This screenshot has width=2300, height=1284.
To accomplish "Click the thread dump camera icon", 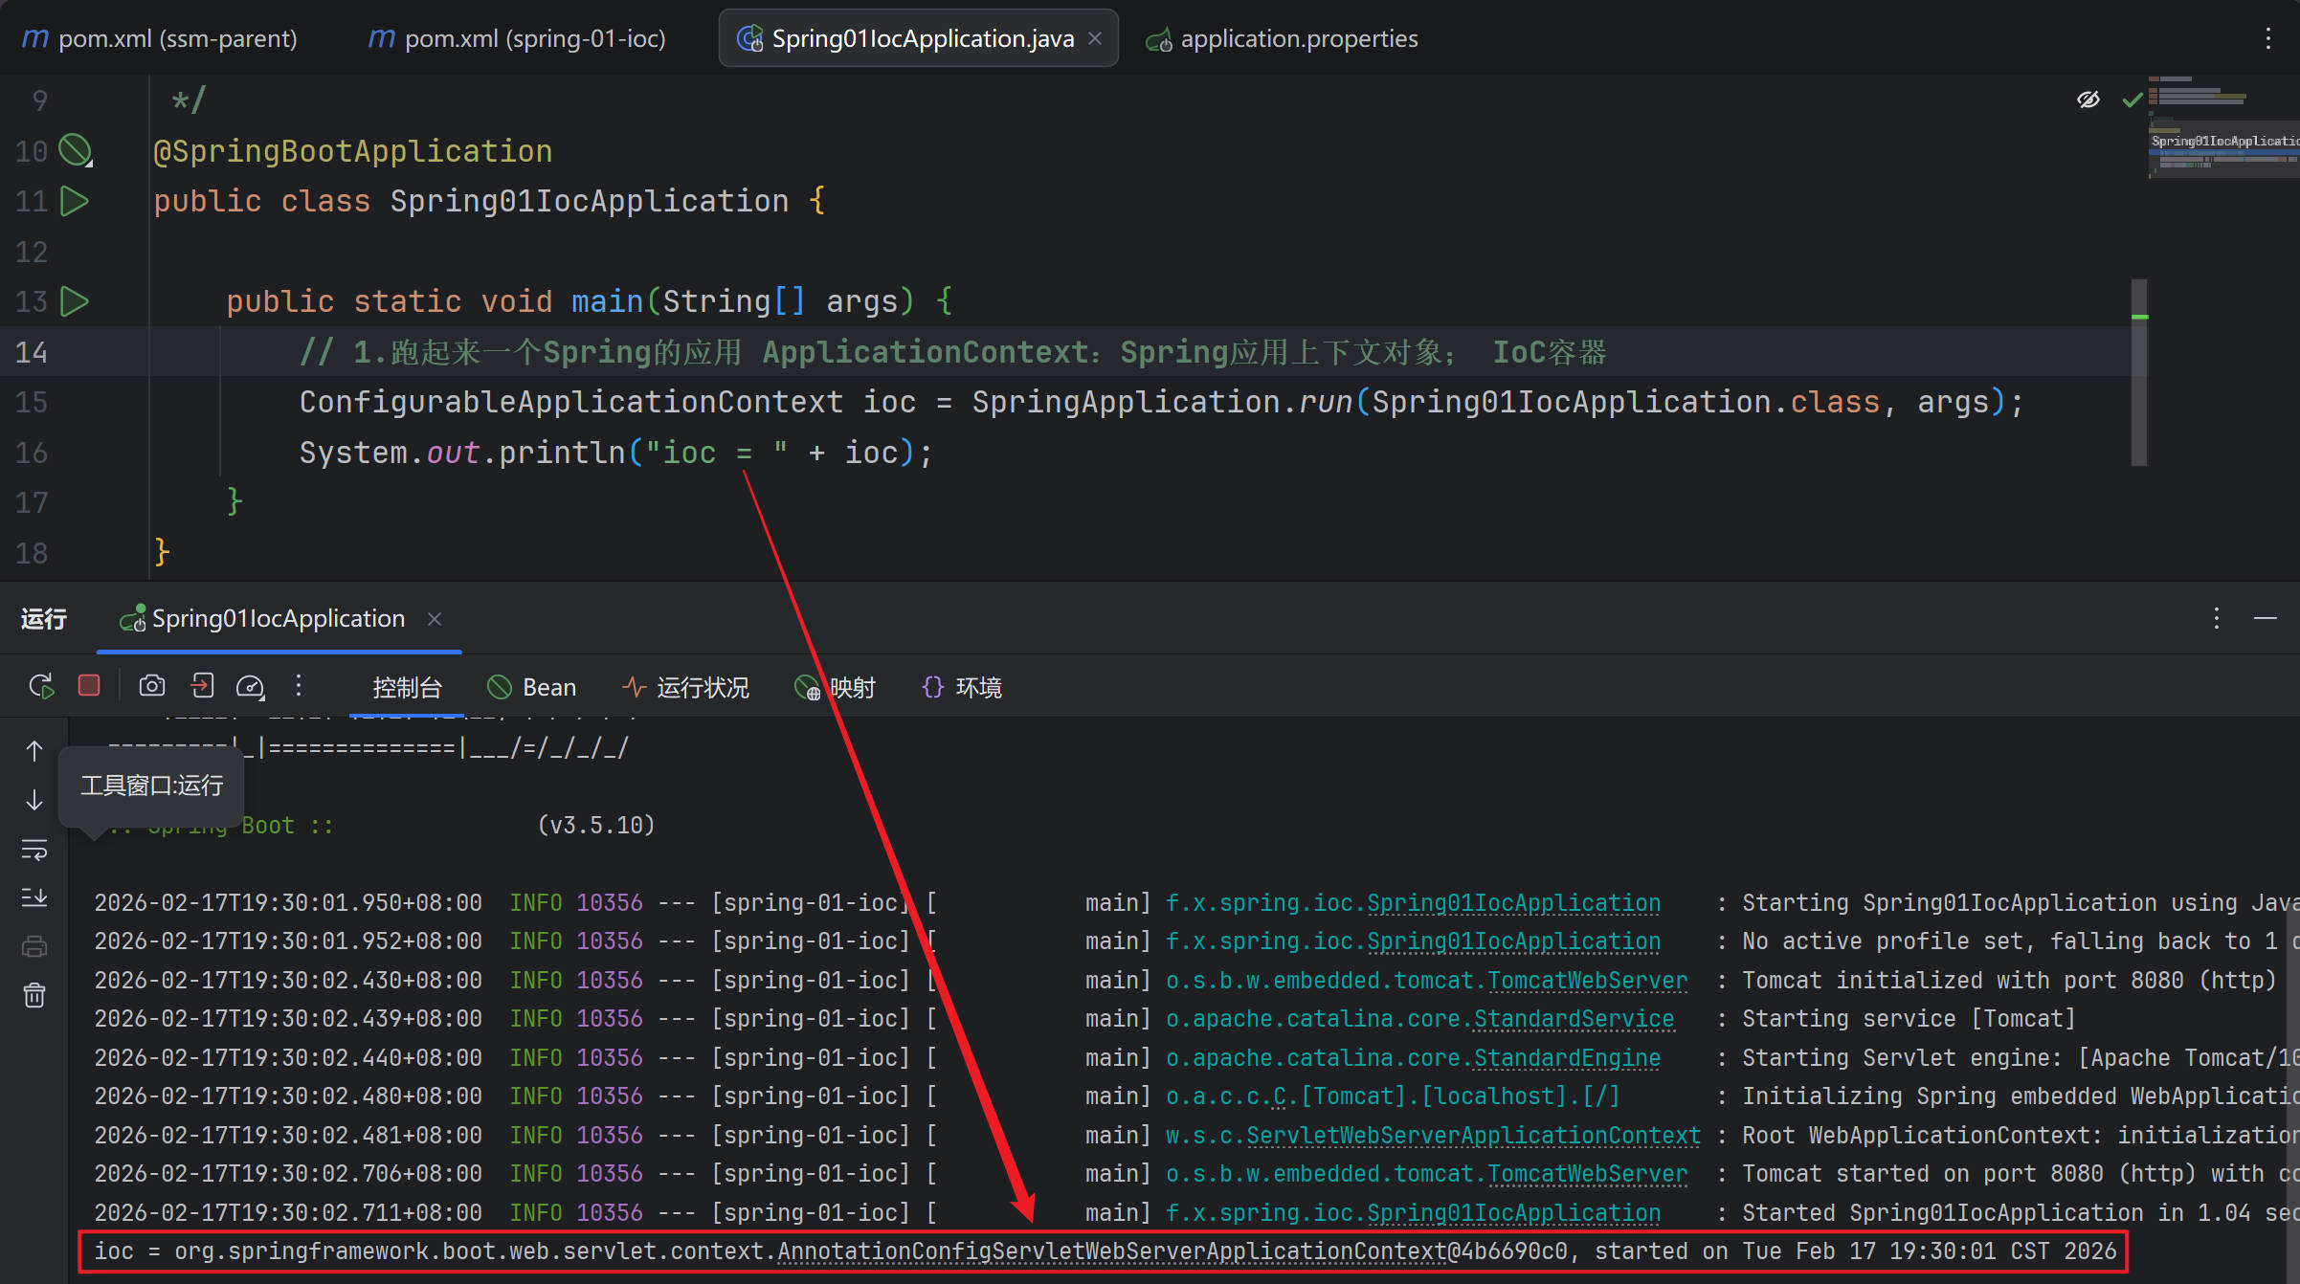I will 151,686.
